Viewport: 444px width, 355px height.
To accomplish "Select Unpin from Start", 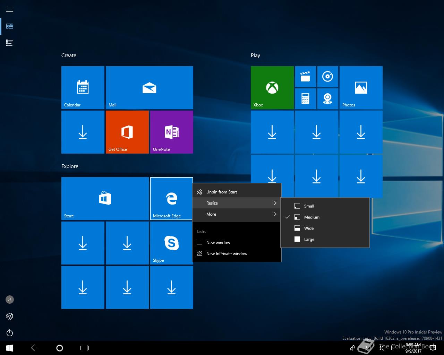I will click(x=237, y=192).
